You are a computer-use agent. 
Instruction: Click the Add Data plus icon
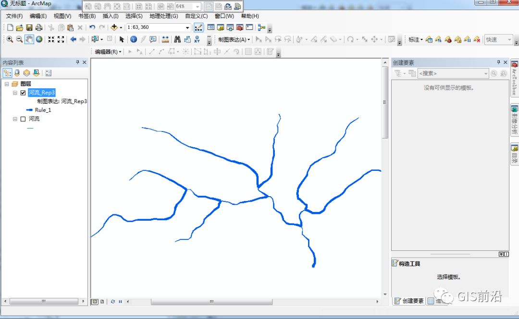click(114, 27)
